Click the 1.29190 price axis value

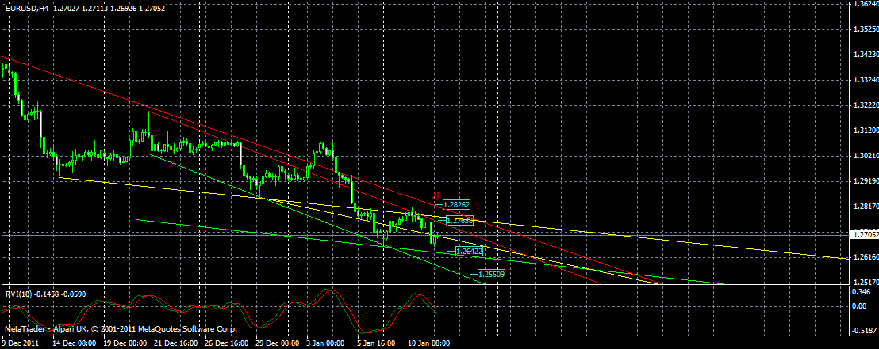866,181
